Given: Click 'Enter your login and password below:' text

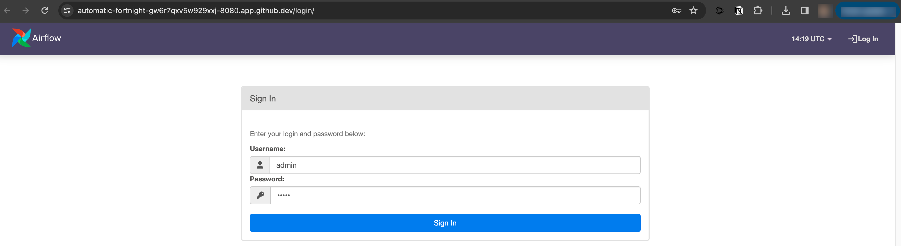Looking at the screenshot, I should pyautogui.click(x=307, y=134).
